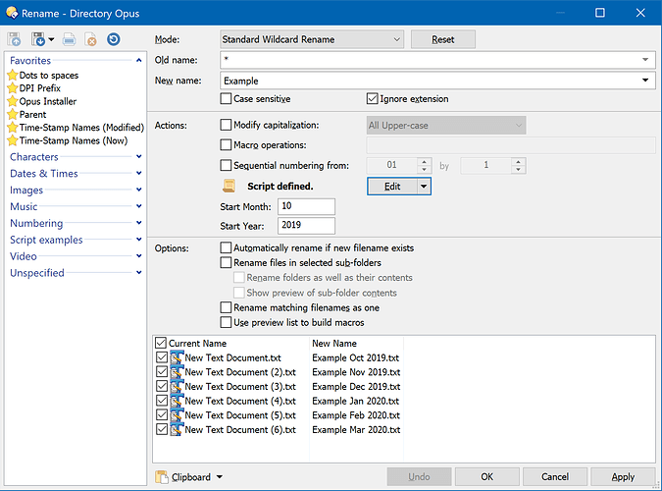Click the New Text Document (6).txt file icon
Screen dimensions: 662x491
pos(177,429)
